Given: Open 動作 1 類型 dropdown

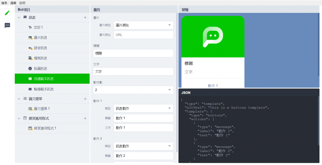Looking at the screenshot, I should (x=143, y=109).
